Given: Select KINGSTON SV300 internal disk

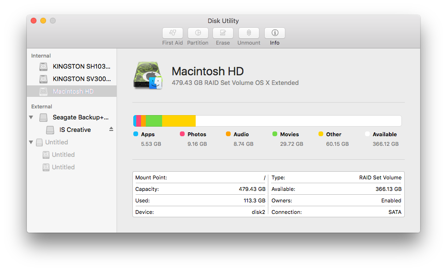Looking at the screenshot, I should click(82, 79).
